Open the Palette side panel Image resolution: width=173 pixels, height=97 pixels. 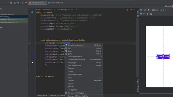tap(138, 13)
